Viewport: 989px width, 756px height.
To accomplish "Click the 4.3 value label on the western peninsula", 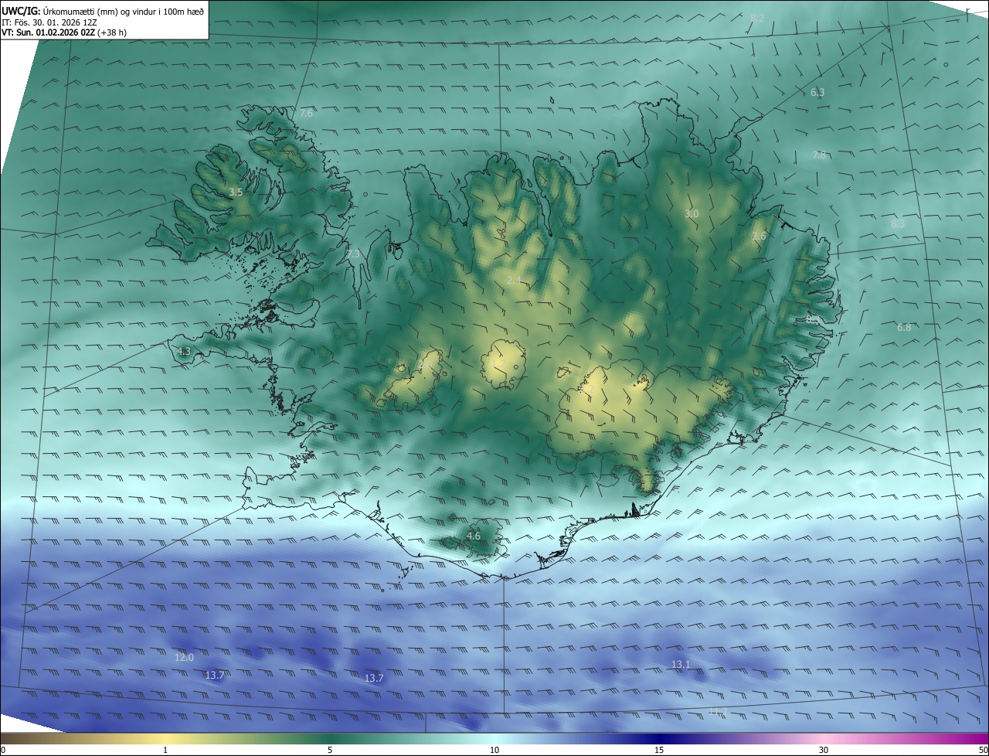I will (184, 351).
